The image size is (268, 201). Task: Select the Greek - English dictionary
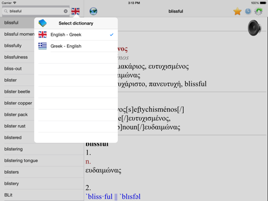76,46
